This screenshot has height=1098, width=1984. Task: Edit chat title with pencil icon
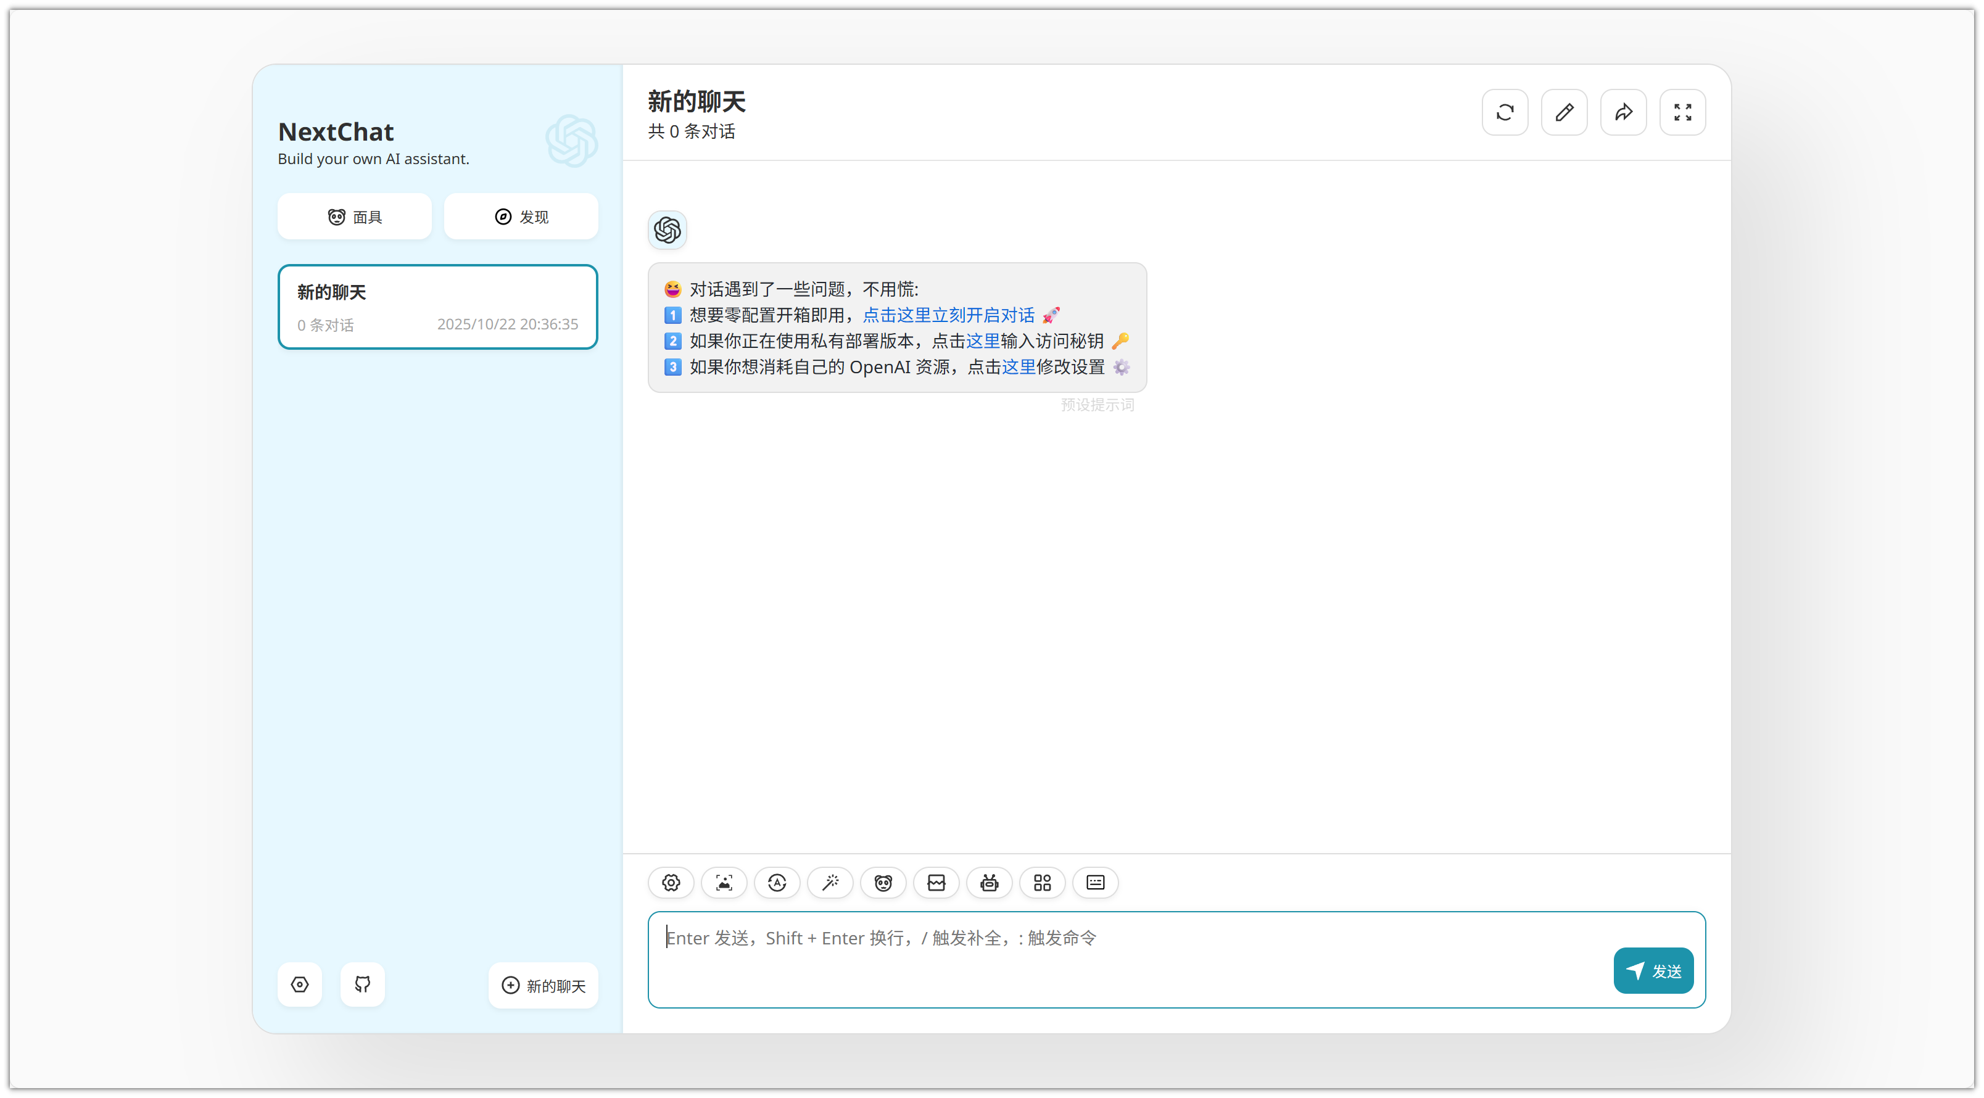[1564, 112]
